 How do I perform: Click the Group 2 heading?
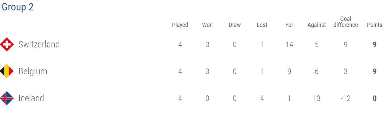pyautogui.click(x=17, y=7)
